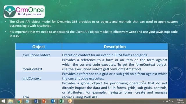Image resolution: width=186 pixels, height=104 pixels.
Task: Click the CrmOnce logo on the slide
Action: [x=24, y=12]
